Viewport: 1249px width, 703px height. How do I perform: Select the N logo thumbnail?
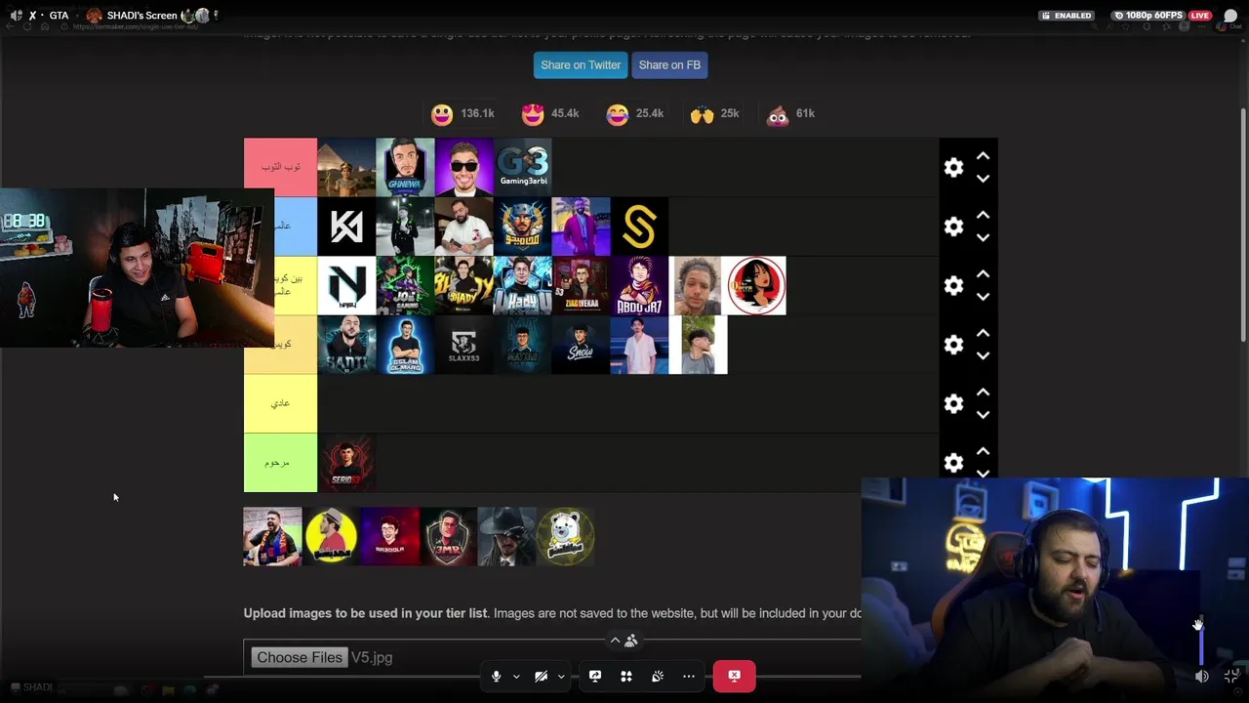pyautogui.click(x=346, y=286)
